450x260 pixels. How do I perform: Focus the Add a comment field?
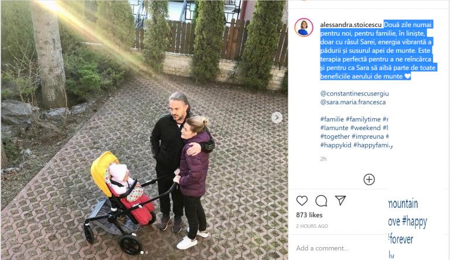coord(339,248)
